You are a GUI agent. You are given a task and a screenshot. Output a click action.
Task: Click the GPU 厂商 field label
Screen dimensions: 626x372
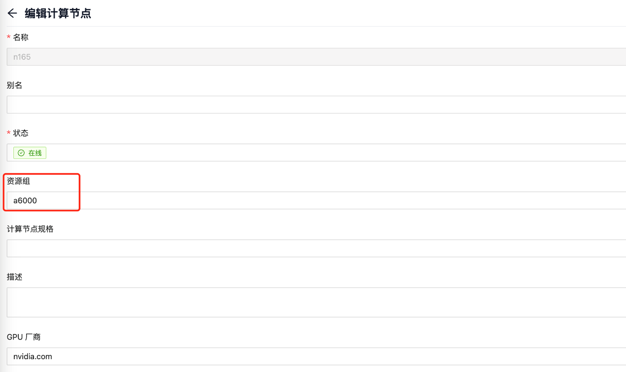pos(24,337)
